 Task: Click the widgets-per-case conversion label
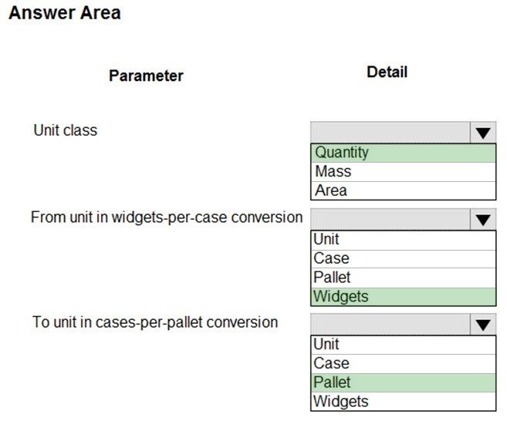tap(167, 217)
